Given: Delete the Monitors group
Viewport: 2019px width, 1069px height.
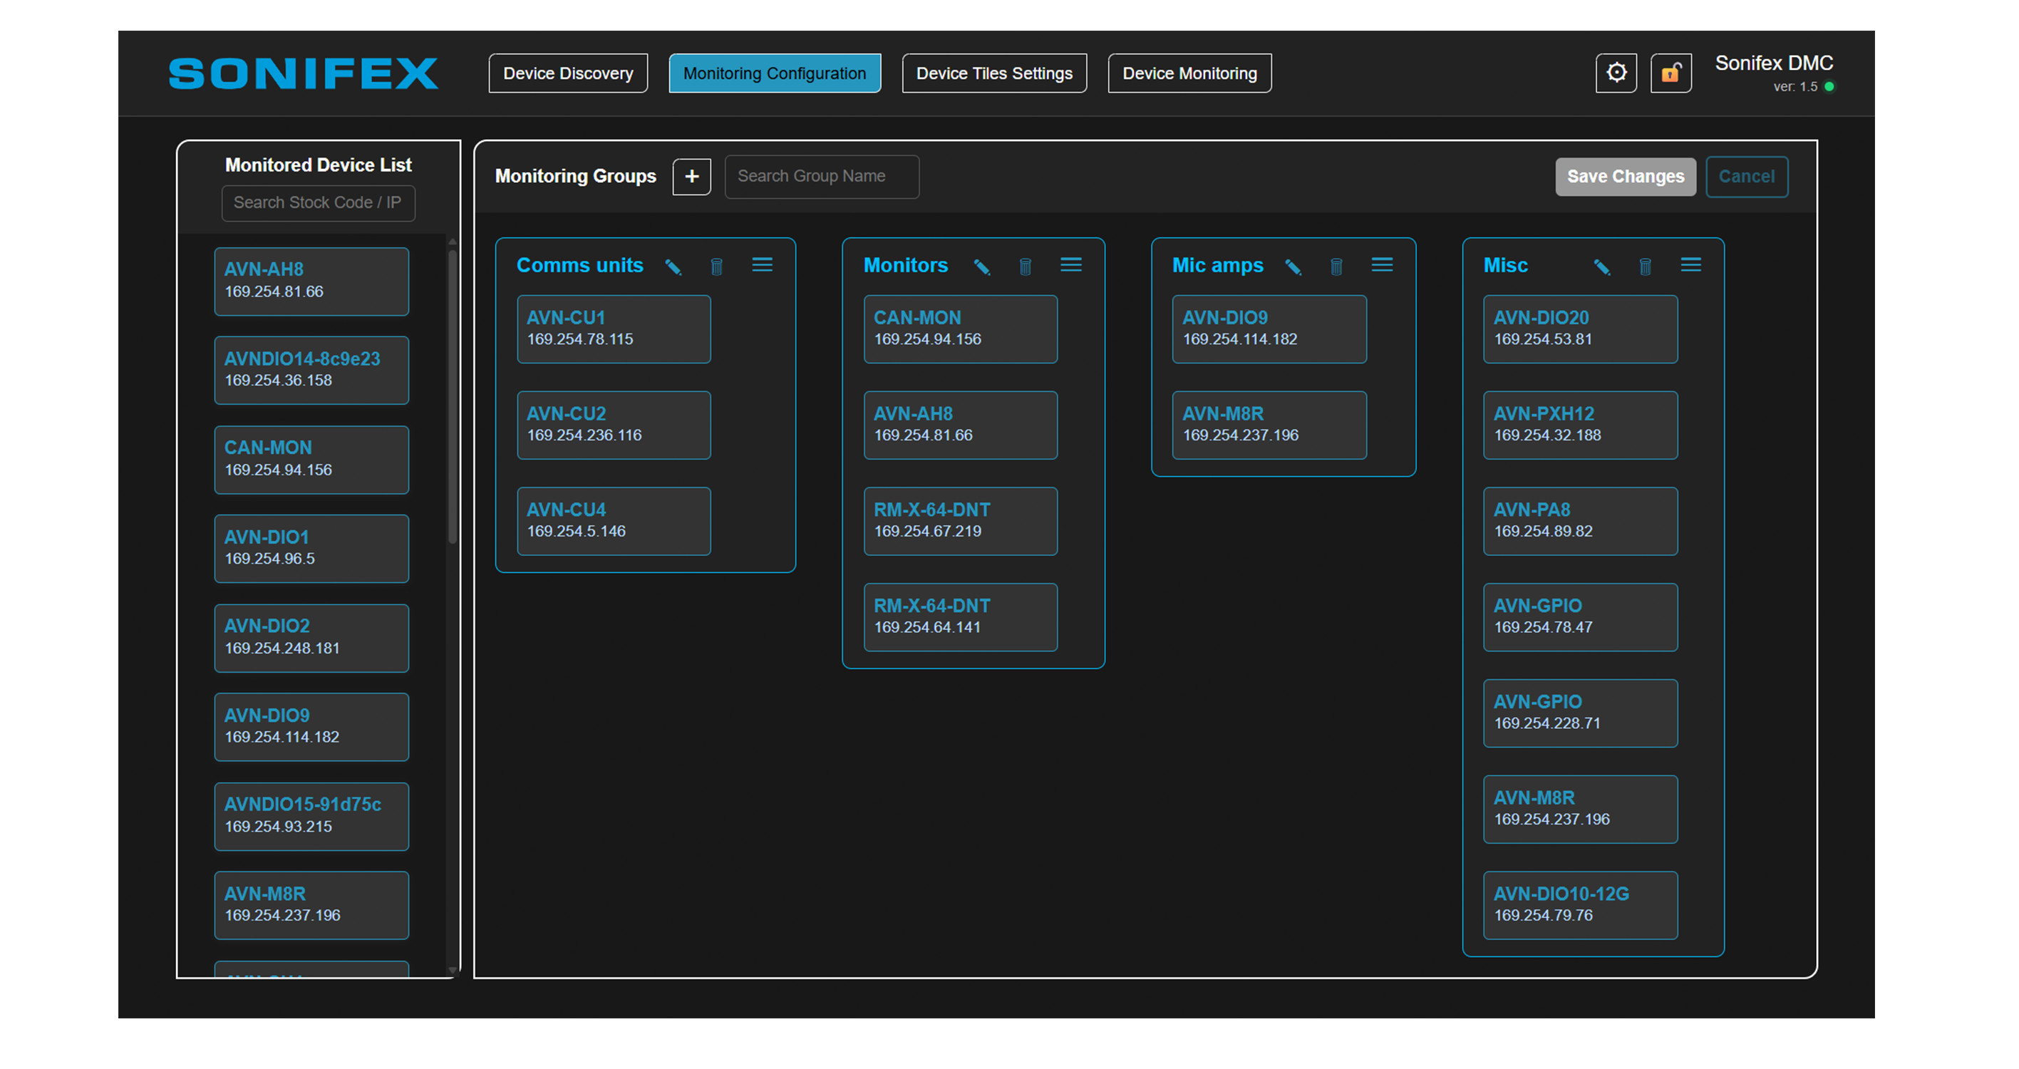Looking at the screenshot, I should [1025, 267].
